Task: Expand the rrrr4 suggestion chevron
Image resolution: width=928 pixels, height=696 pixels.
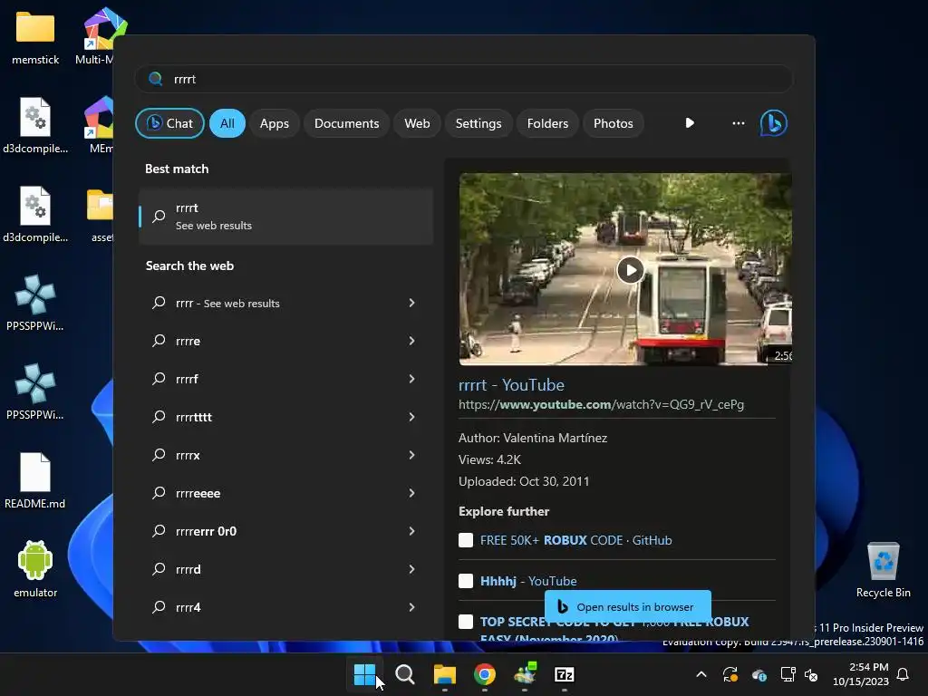Action: pyautogui.click(x=411, y=607)
